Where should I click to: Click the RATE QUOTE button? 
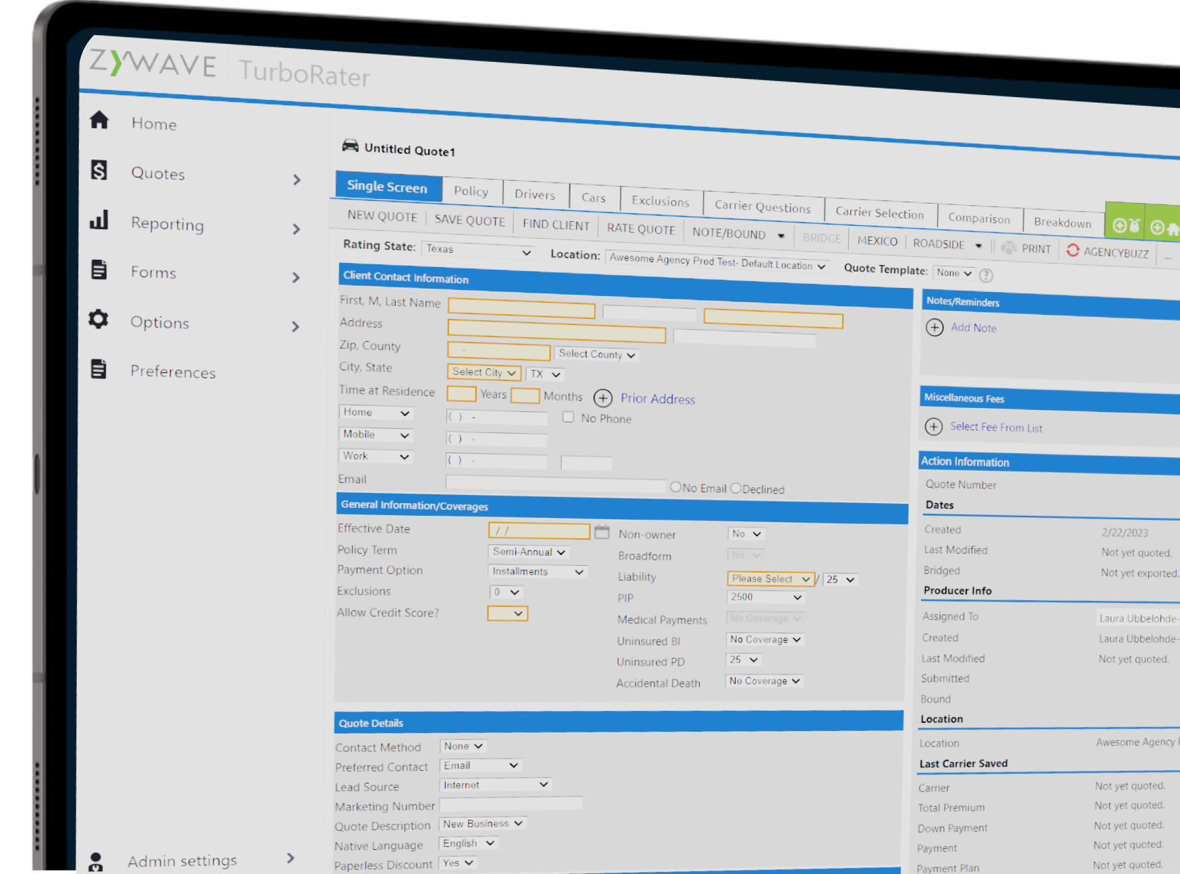(641, 229)
